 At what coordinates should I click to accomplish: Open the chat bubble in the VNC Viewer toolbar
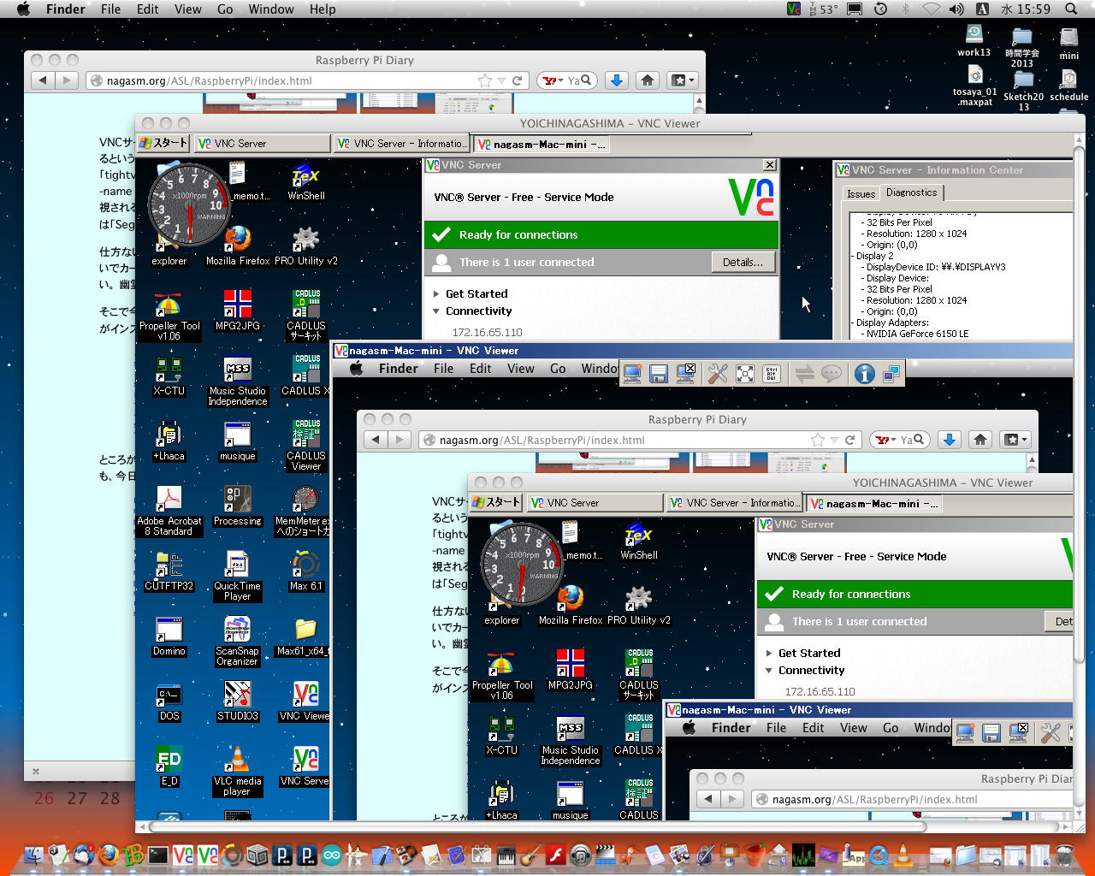tap(832, 373)
